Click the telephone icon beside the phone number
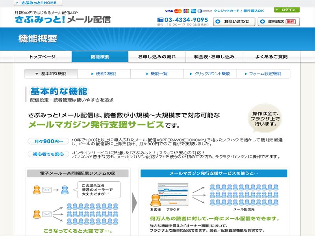315x236 pixels. (160, 20)
